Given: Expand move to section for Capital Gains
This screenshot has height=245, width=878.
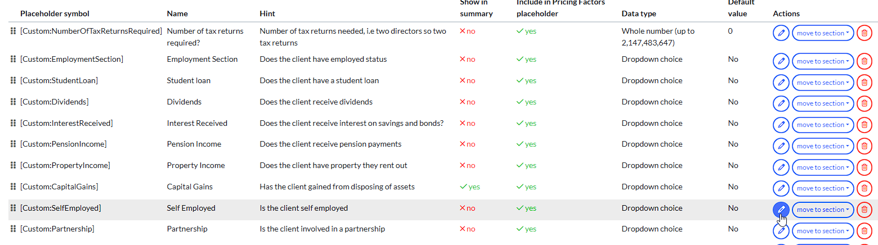Looking at the screenshot, I should (822, 188).
